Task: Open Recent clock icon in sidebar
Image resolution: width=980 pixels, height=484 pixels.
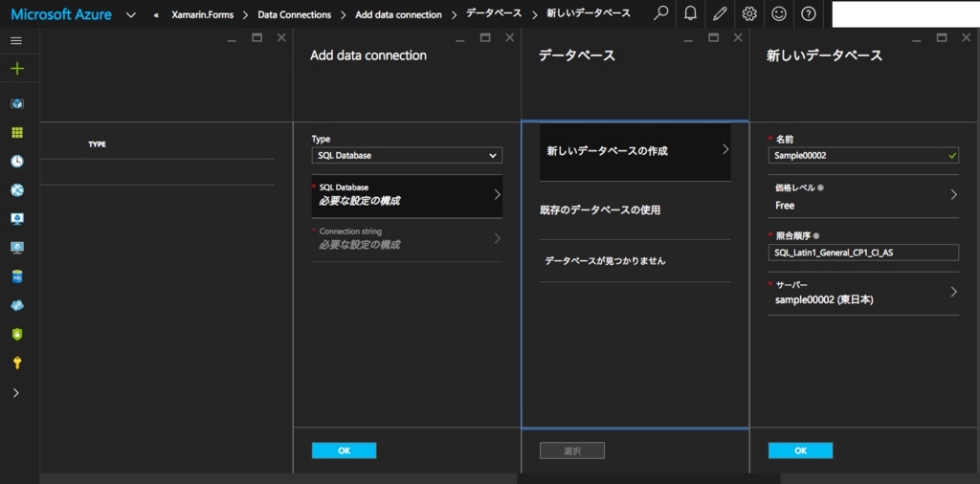Action: point(17,161)
